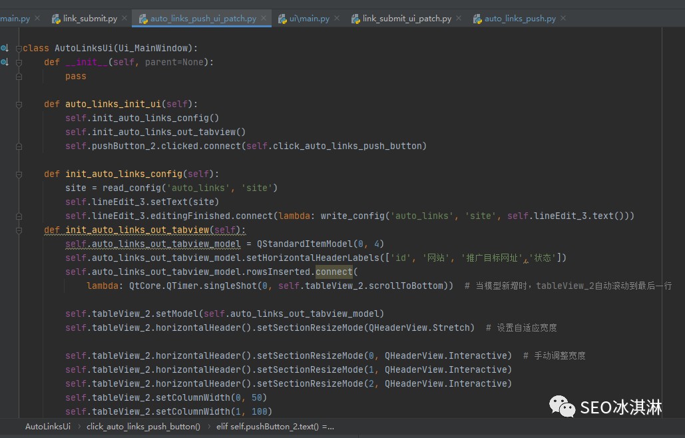Click the Python icon on link_submit_ui_patch.py tab
This screenshot has width=685, height=438.
tap(355, 19)
